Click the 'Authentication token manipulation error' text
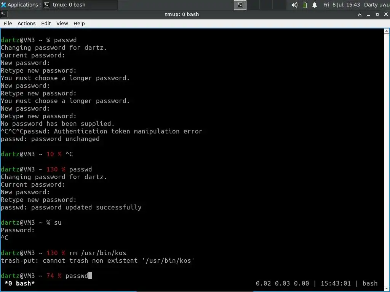This screenshot has width=390, height=292. click(128, 131)
